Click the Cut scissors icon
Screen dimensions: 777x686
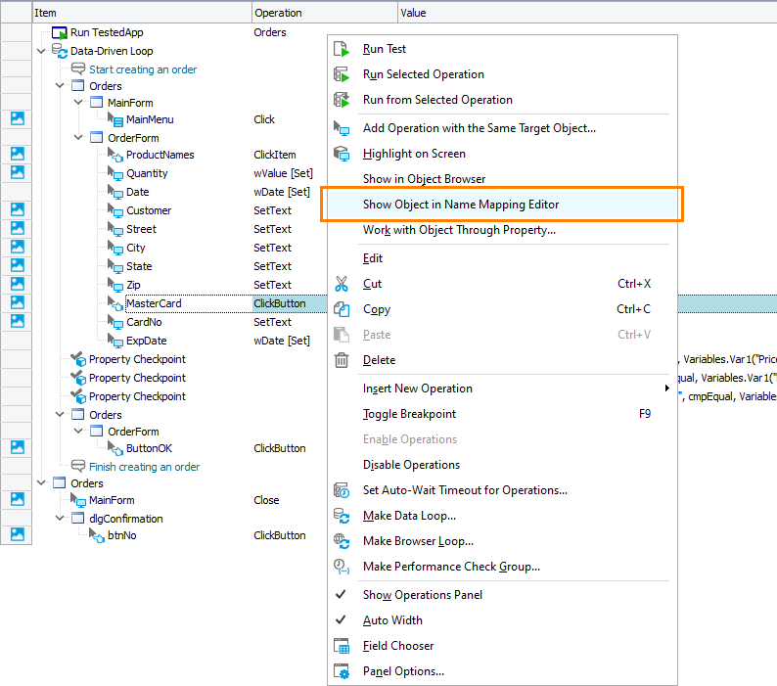click(x=342, y=284)
